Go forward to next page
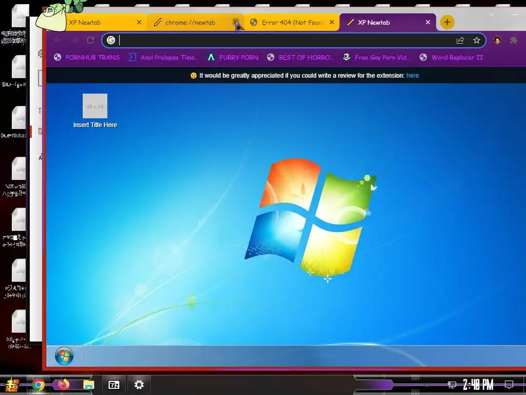The image size is (526, 395). point(74,40)
